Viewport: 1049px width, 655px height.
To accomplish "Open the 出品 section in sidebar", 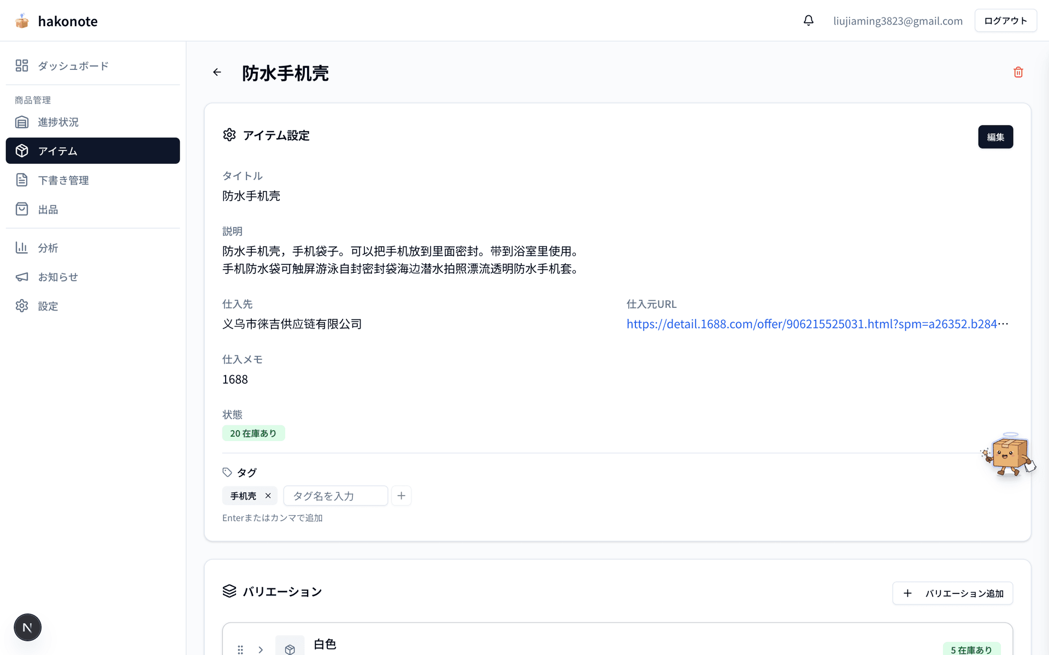I will point(48,209).
